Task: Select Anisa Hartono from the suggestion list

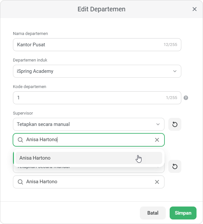Action: coord(89,158)
